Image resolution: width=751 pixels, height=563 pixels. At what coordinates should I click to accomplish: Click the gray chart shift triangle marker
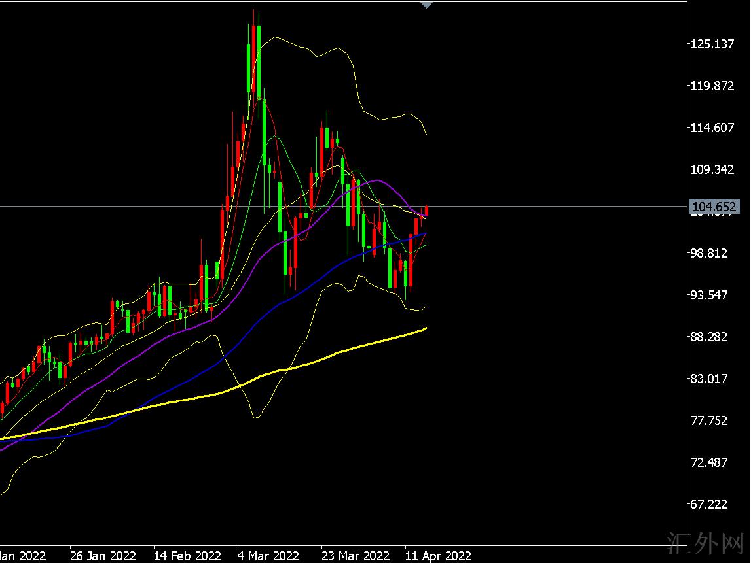pyautogui.click(x=426, y=5)
